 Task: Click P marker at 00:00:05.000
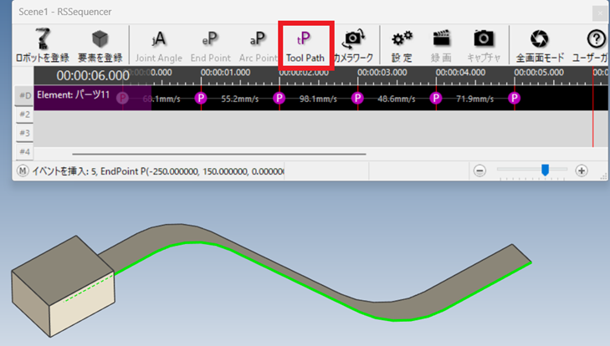click(x=515, y=98)
